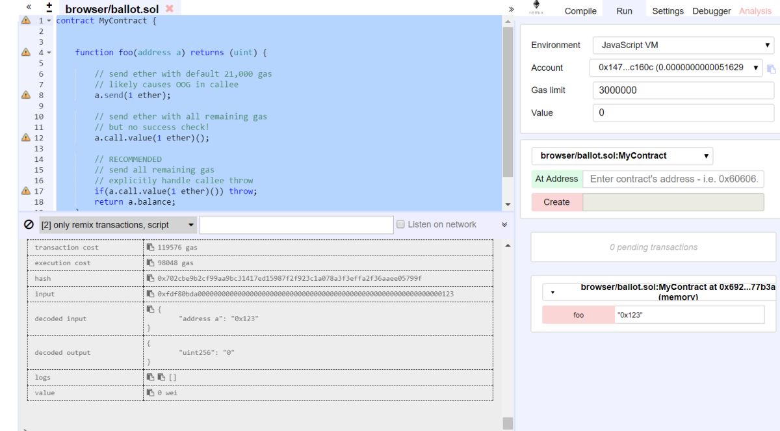Viewport: 780px width, 431px height.
Task: Copy the 0 wei value
Action: tap(151, 393)
